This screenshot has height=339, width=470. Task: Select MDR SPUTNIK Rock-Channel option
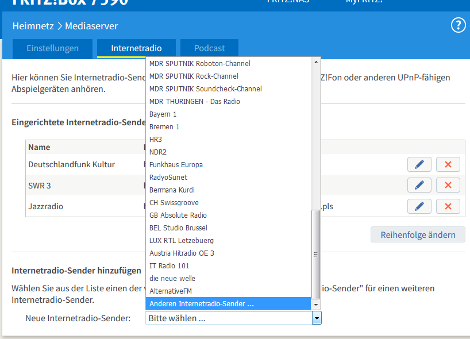[x=229, y=76]
